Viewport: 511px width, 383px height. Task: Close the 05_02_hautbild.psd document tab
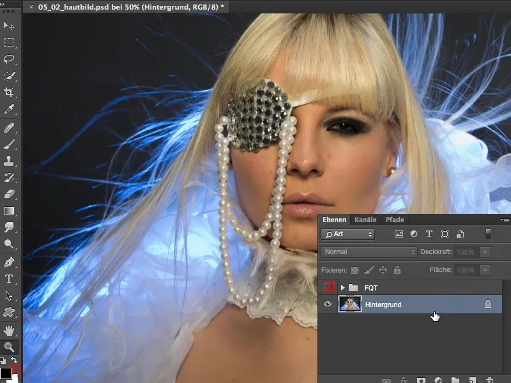[31, 6]
